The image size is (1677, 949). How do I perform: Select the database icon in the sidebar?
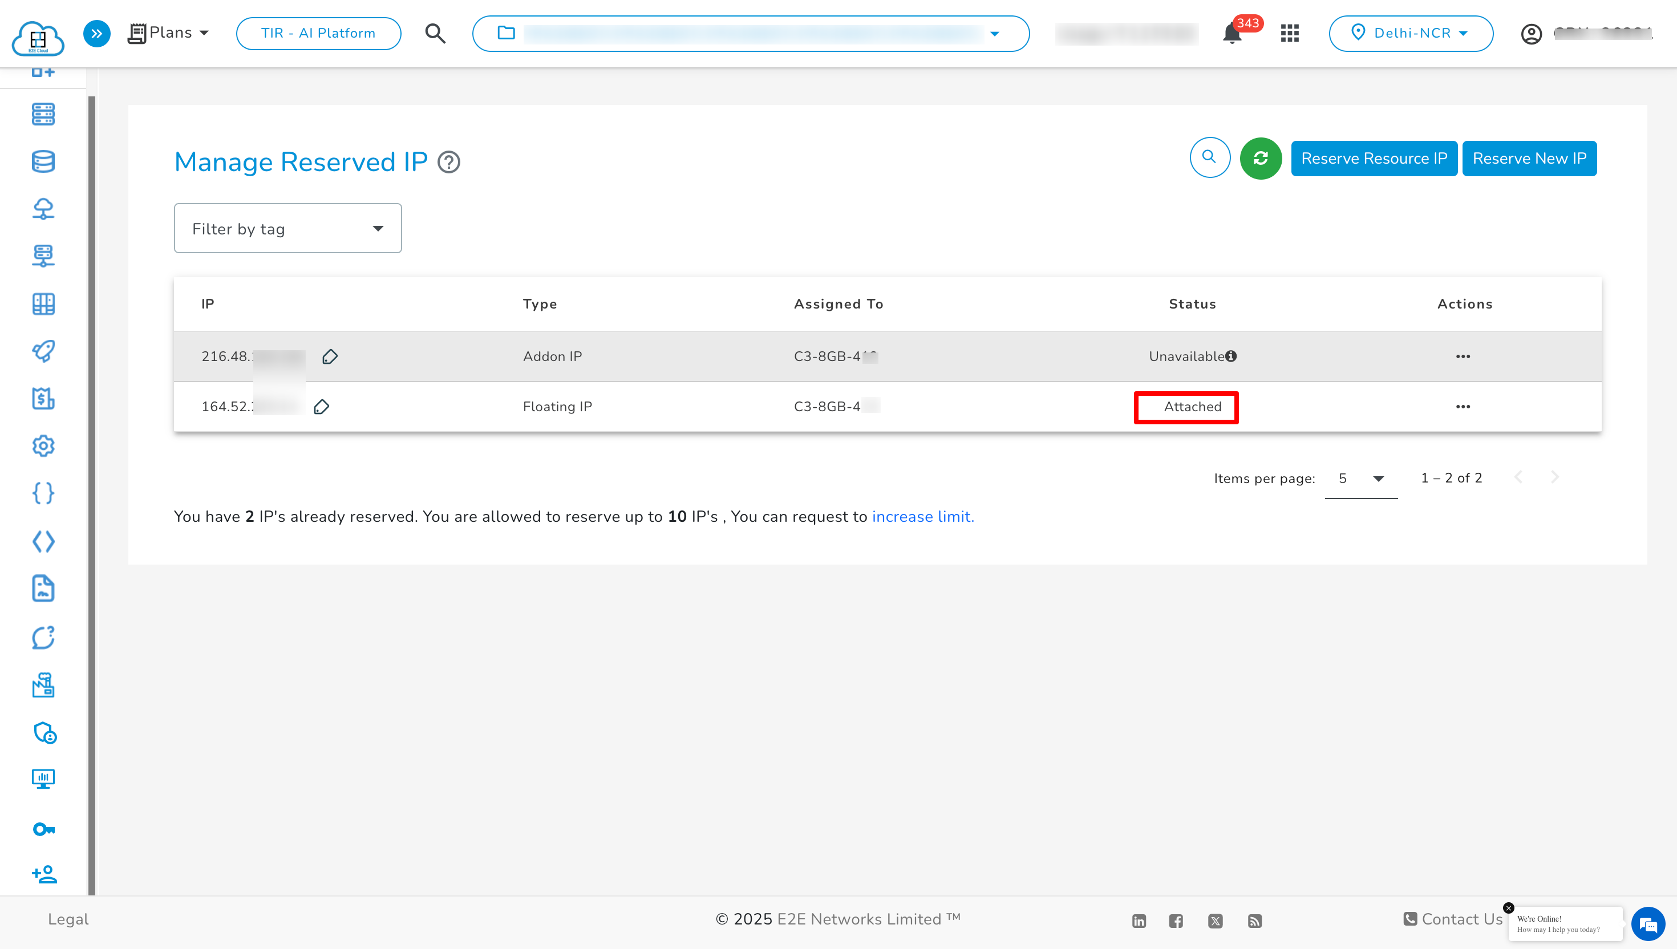coord(43,161)
